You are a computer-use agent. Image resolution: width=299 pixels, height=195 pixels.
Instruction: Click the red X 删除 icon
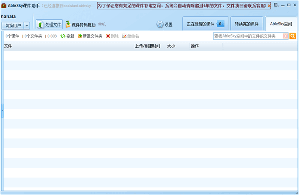tap(108, 36)
